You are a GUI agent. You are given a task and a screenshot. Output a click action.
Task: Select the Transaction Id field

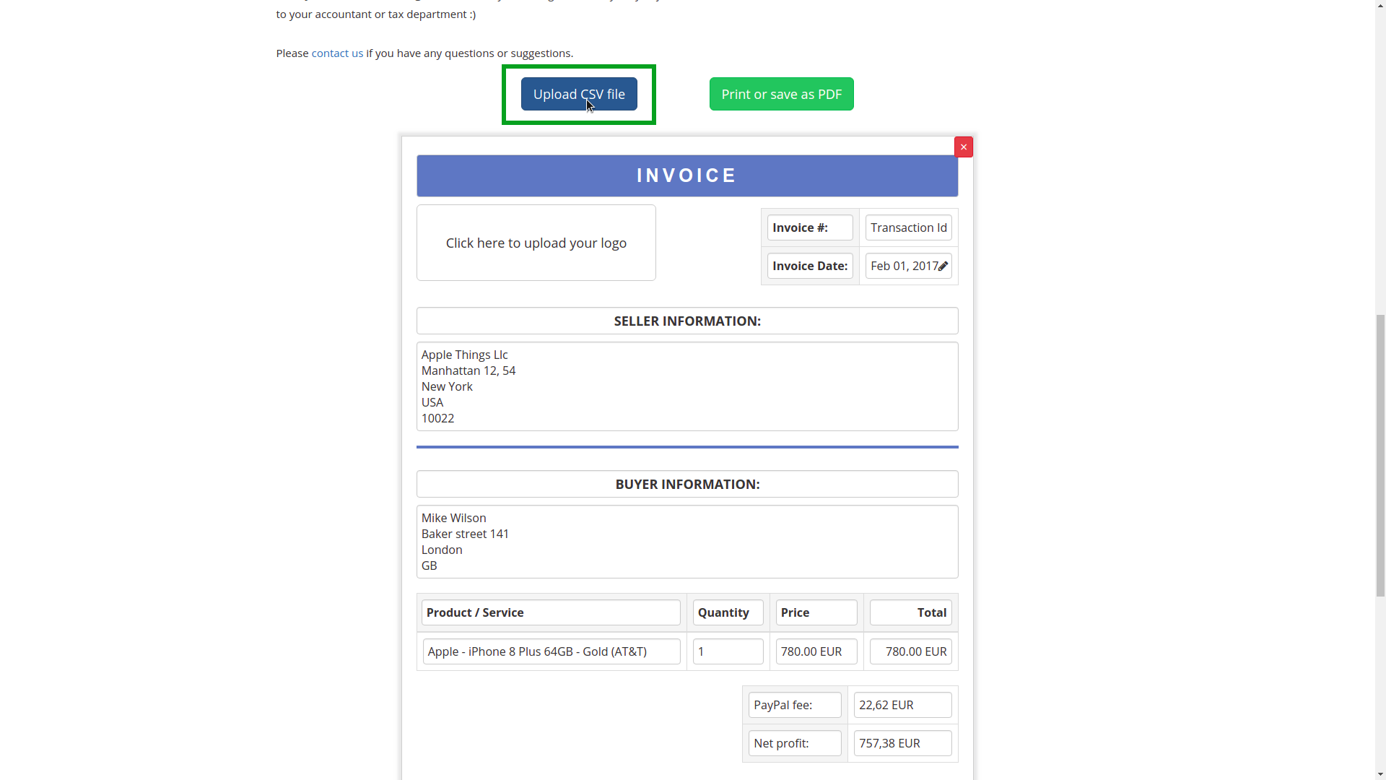click(908, 227)
